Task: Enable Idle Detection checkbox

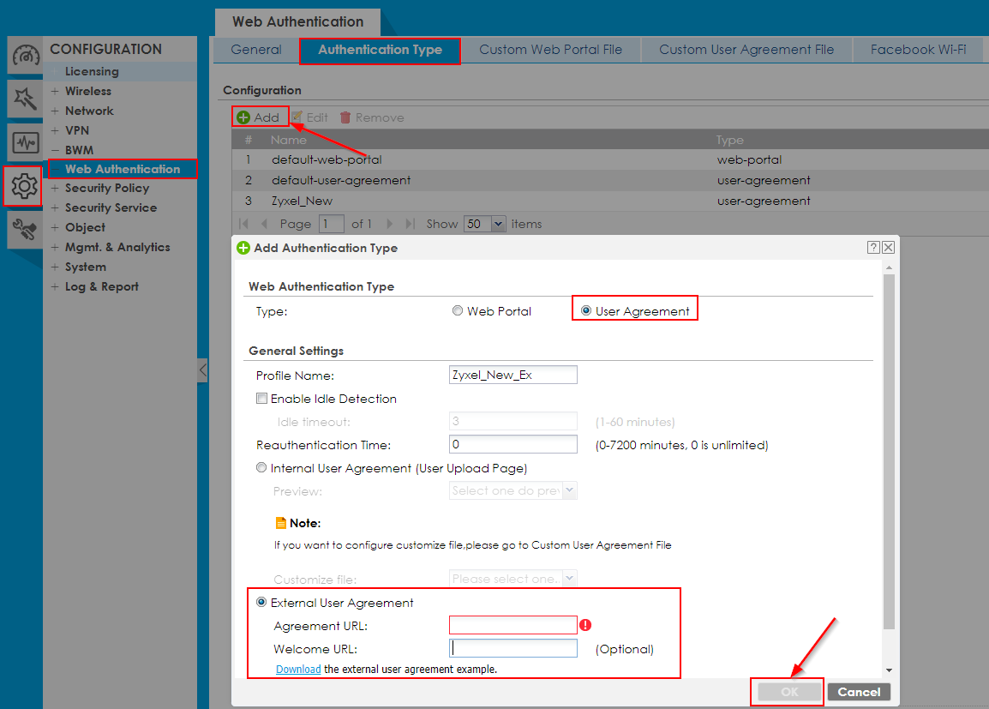Action: coord(261,399)
